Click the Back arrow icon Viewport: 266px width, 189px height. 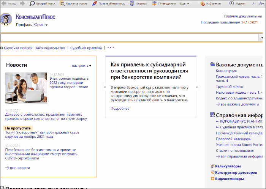coord(4,3)
